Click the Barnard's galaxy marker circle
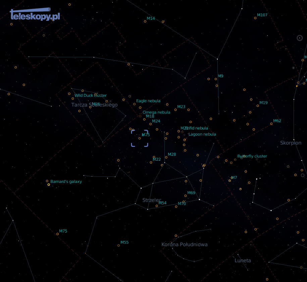The image size is (307, 282). 47,181
